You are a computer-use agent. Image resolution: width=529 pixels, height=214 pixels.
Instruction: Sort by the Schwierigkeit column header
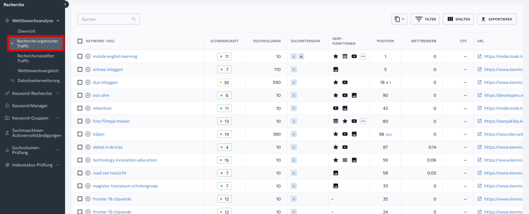[x=224, y=41]
